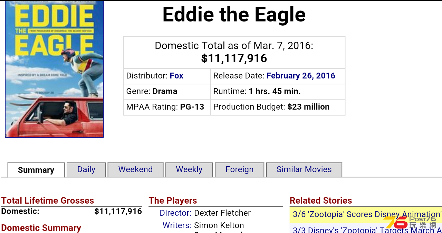
Task: Open the Weekend tab
Action: coord(135,170)
